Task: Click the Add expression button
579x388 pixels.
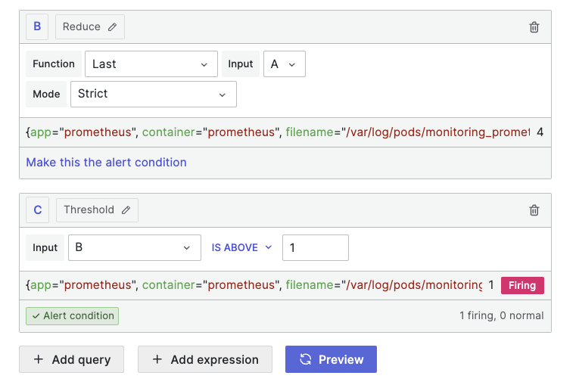Action: click(x=204, y=359)
